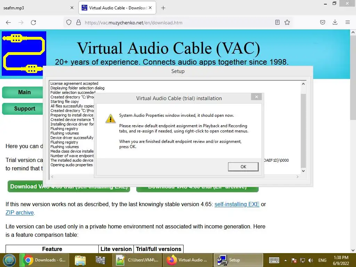
Task: Bookmark this page with the star icon
Action: (x=287, y=22)
